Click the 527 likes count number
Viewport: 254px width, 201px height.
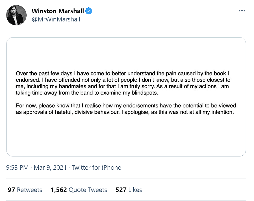[x=121, y=190]
